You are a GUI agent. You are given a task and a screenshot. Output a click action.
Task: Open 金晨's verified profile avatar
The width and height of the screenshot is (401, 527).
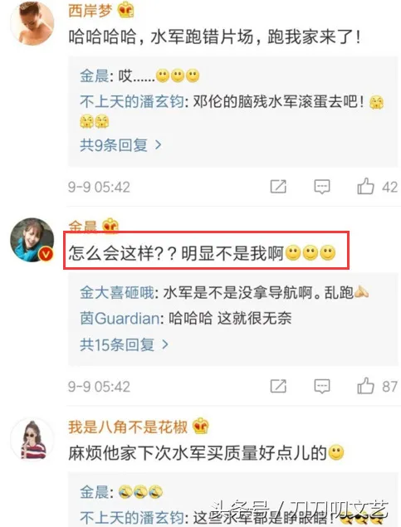click(x=32, y=240)
